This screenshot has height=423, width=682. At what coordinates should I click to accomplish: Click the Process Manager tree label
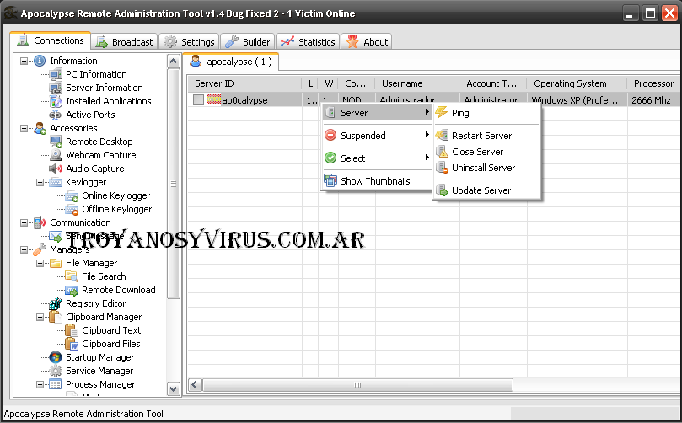[x=100, y=384]
